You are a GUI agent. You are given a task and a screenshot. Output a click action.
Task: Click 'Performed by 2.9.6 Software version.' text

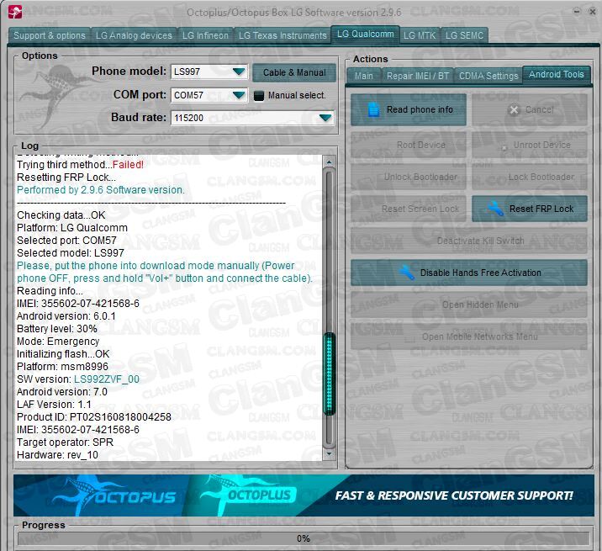(x=101, y=190)
